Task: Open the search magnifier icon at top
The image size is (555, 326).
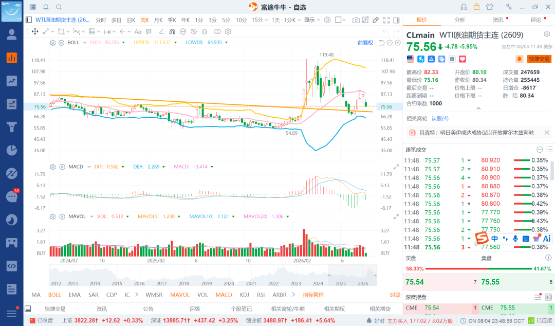Action: coord(59,7)
